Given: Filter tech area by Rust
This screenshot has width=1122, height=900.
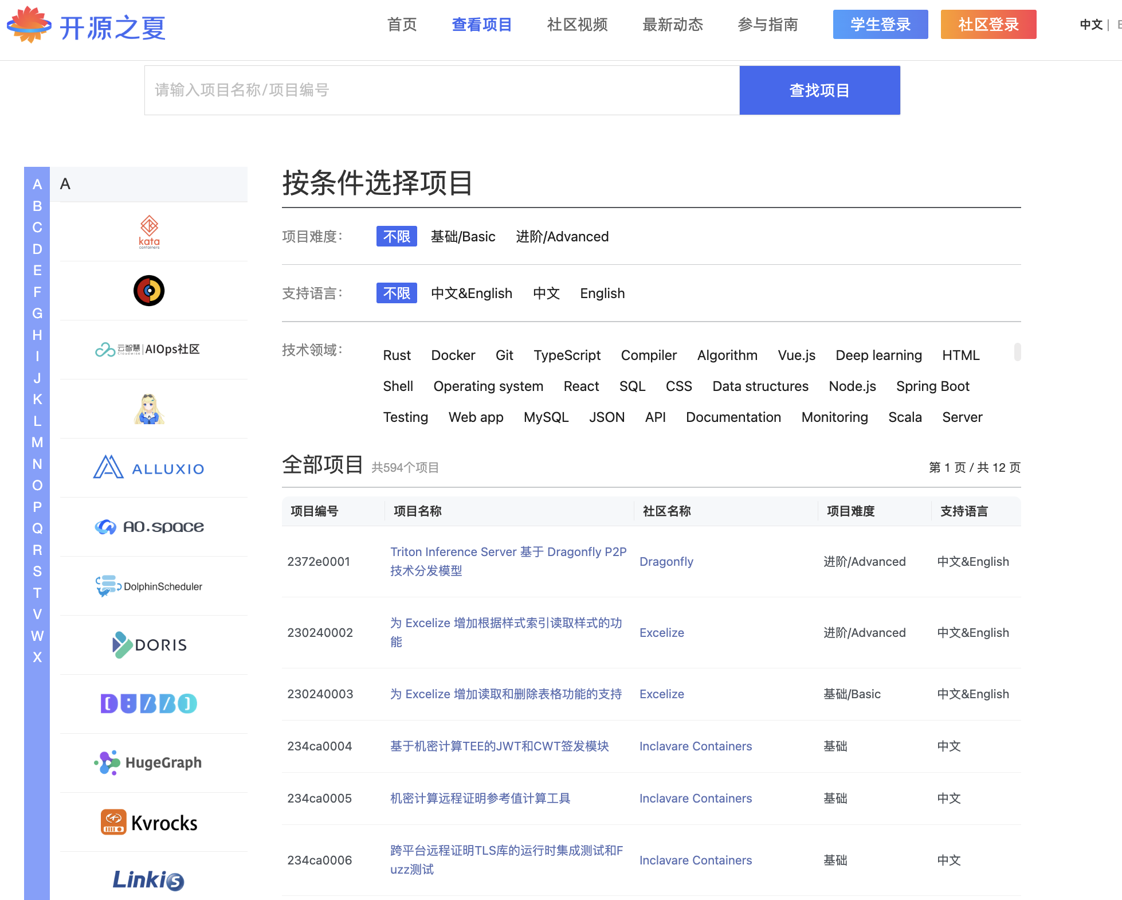Looking at the screenshot, I should 397,355.
